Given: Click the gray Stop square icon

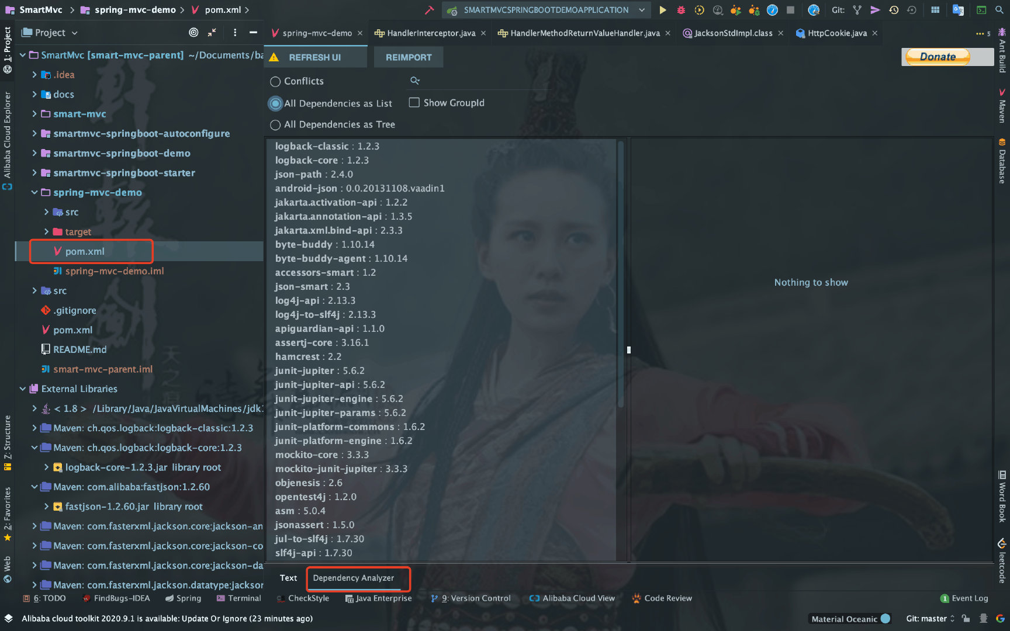Looking at the screenshot, I should [790, 10].
